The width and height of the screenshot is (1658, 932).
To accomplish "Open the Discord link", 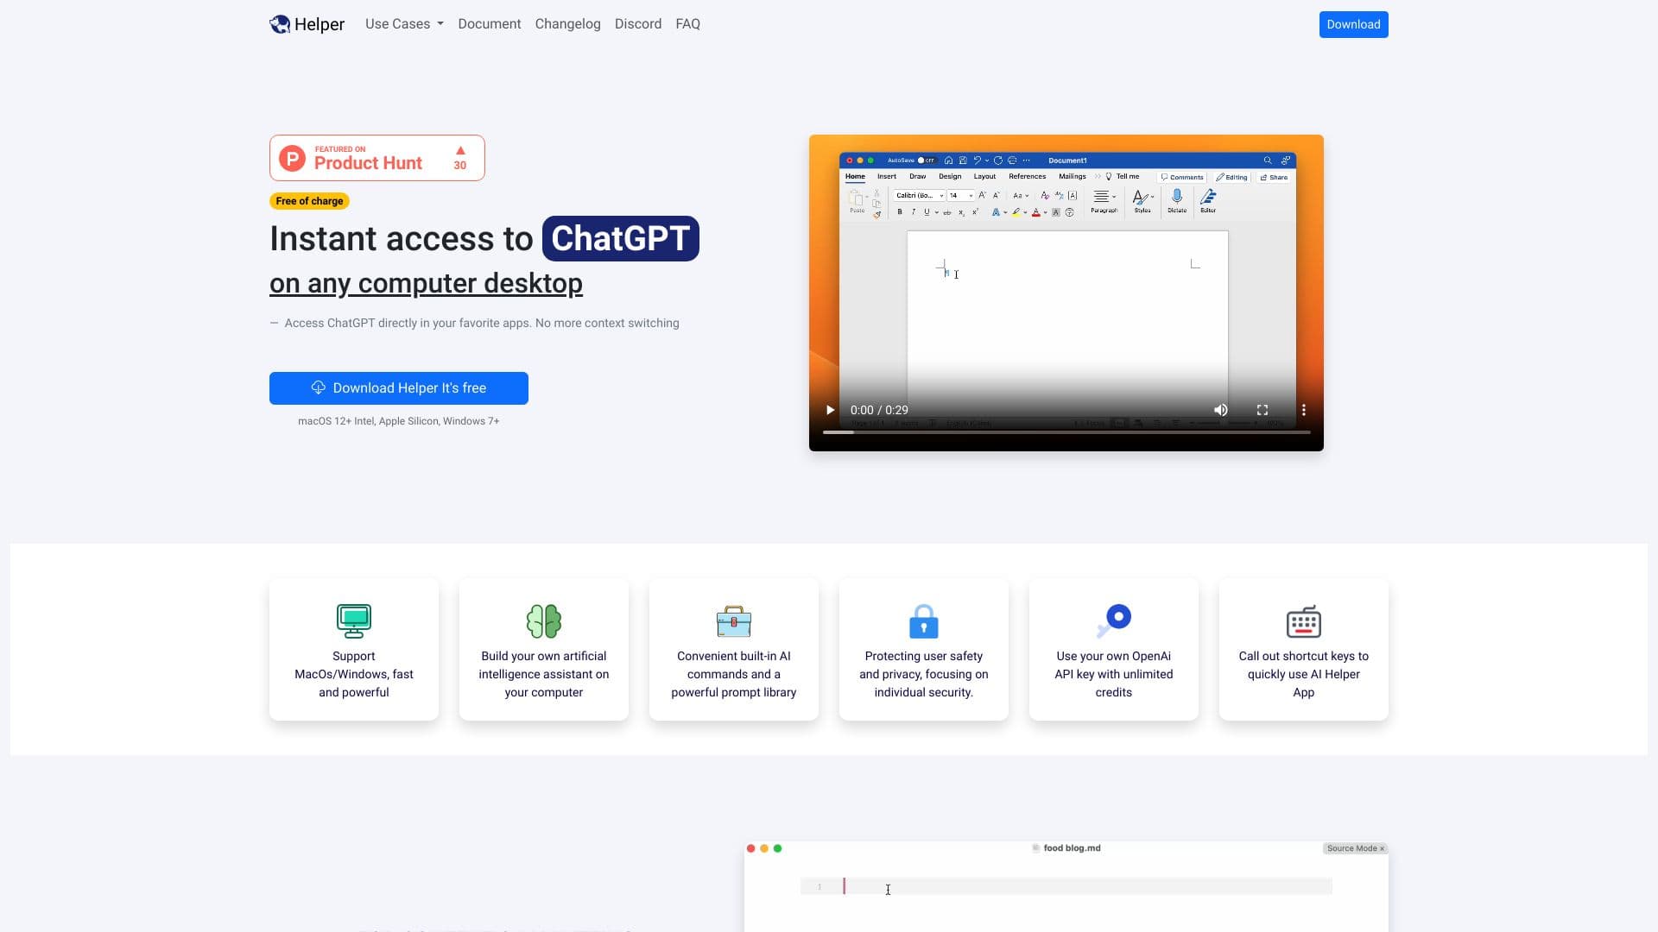I will tap(637, 24).
